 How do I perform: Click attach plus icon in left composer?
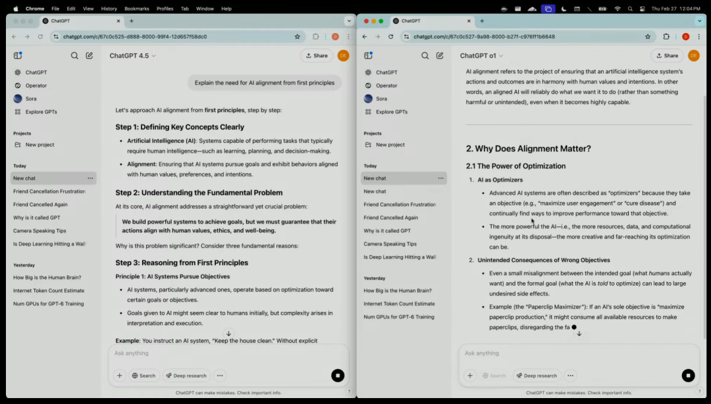click(119, 376)
